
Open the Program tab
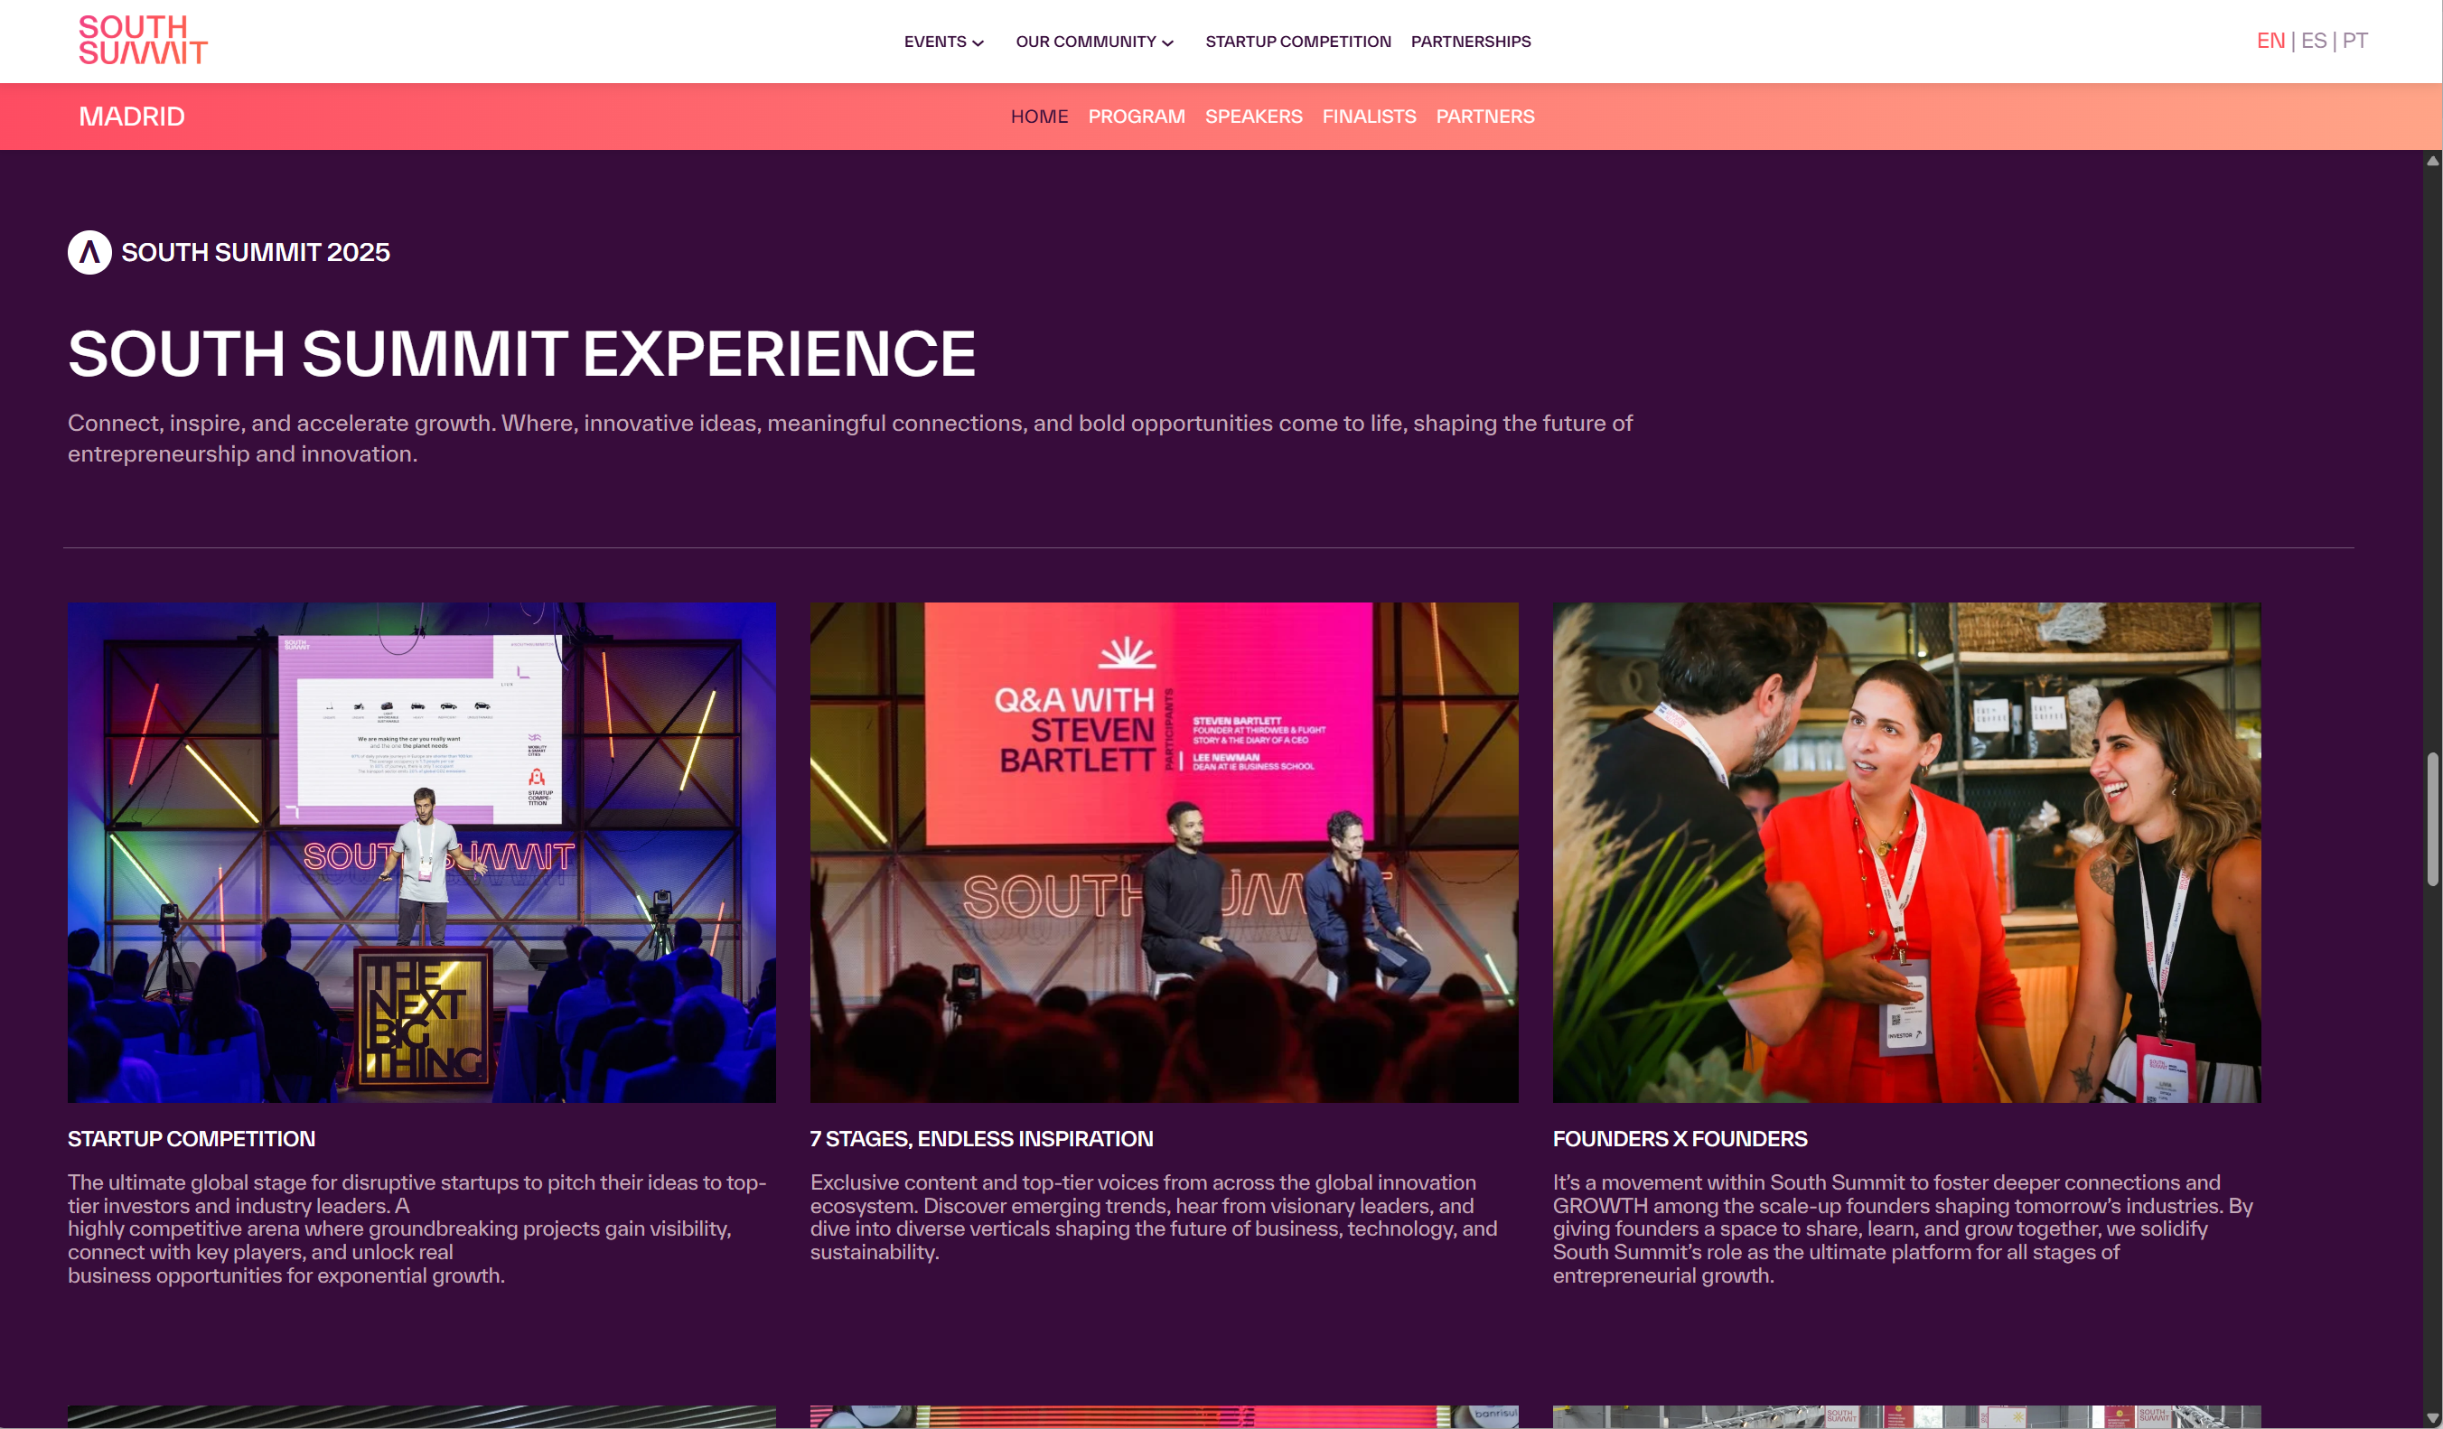[1137, 117]
